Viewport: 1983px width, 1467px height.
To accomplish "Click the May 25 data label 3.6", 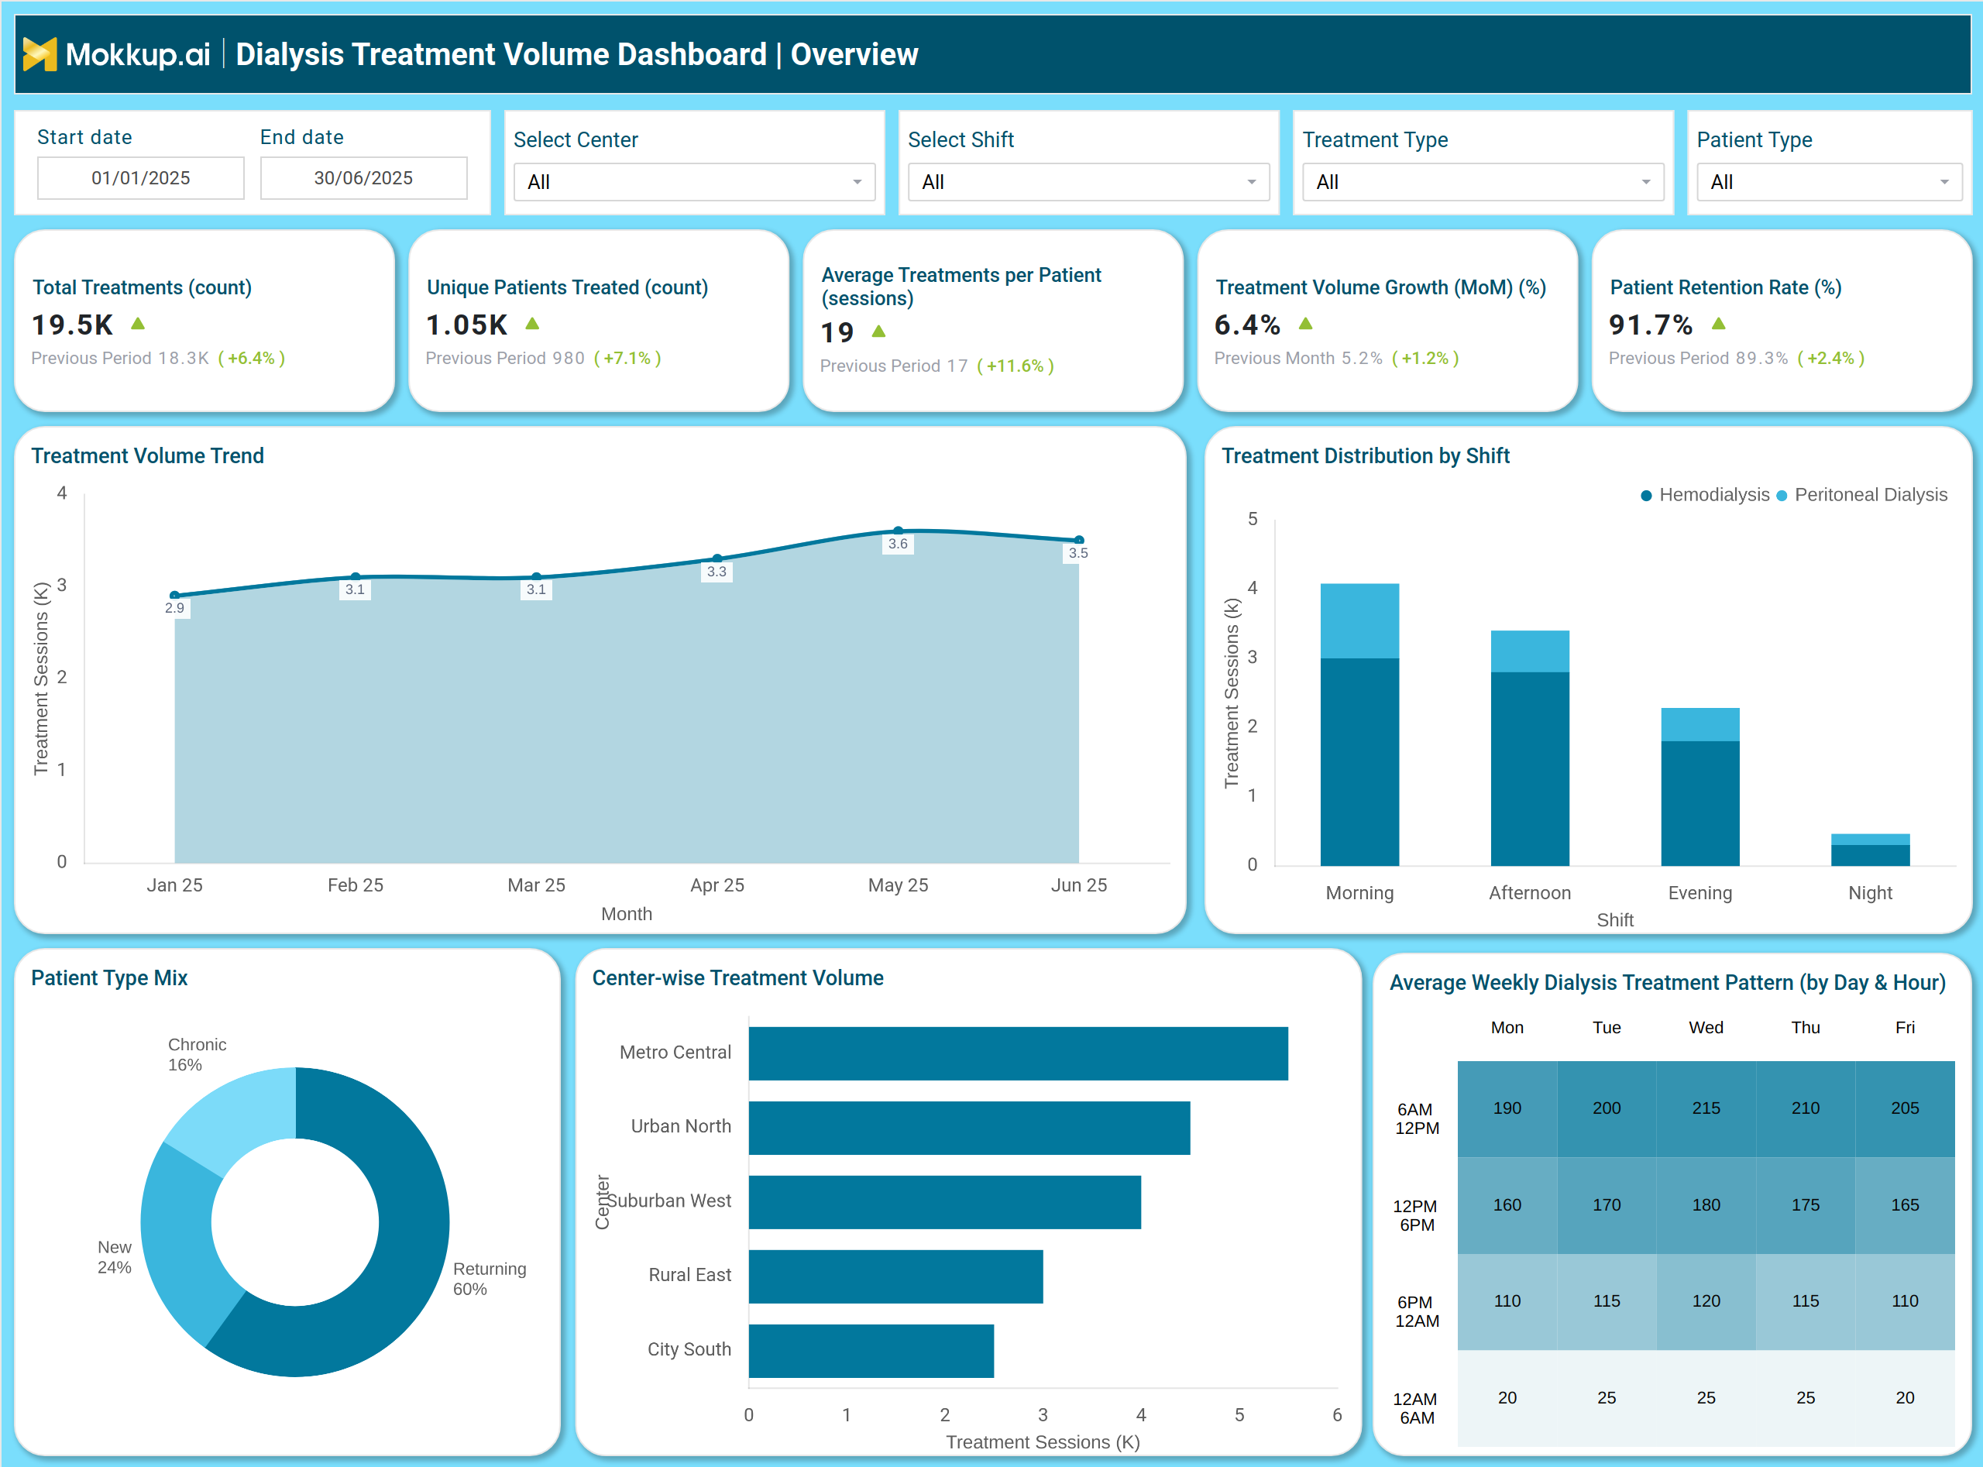I will (898, 544).
